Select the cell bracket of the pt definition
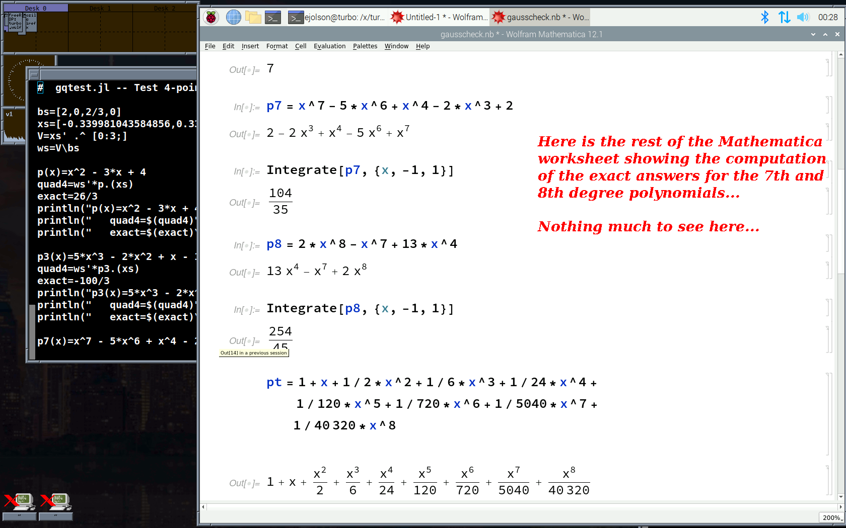 coord(828,413)
